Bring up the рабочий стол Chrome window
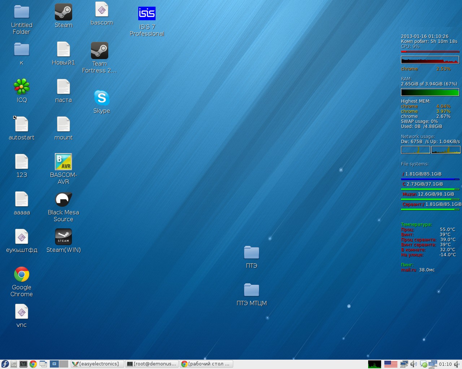The width and height of the screenshot is (462, 369). (206, 364)
